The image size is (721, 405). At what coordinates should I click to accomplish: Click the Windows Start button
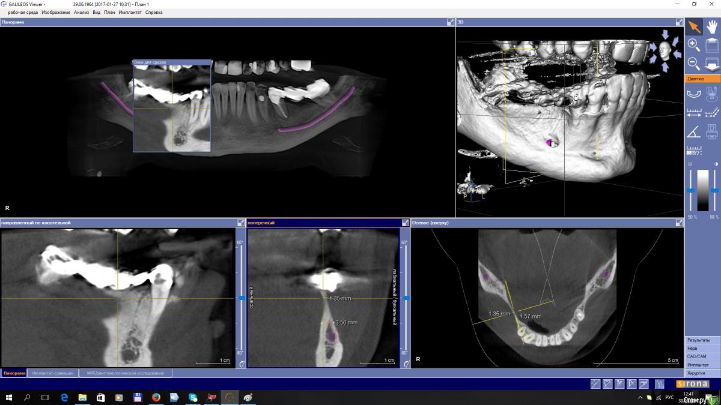[10, 397]
